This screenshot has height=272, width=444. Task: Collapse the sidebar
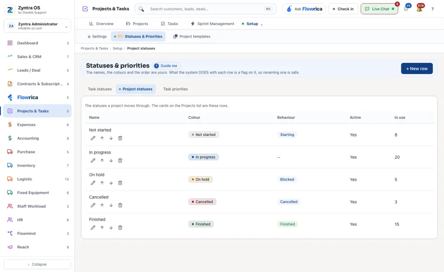pyautogui.click(x=37, y=264)
